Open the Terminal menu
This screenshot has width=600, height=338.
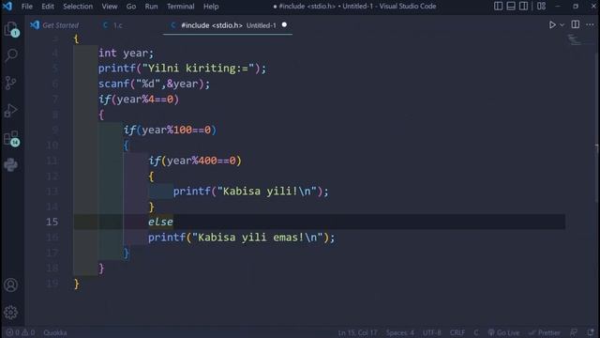coord(180,7)
